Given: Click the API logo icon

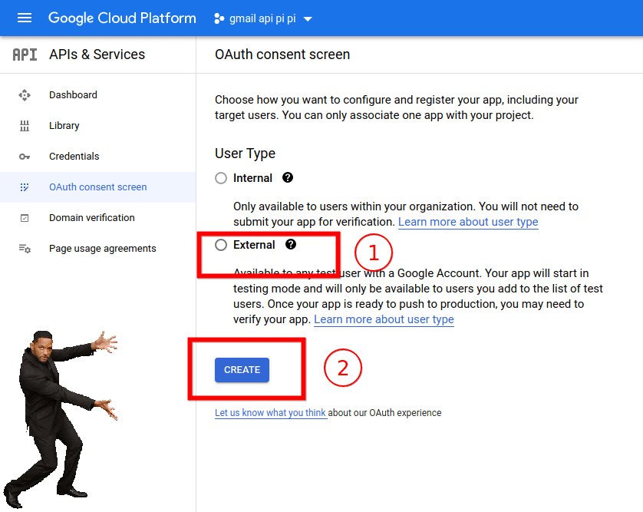Looking at the screenshot, I should [x=25, y=55].
